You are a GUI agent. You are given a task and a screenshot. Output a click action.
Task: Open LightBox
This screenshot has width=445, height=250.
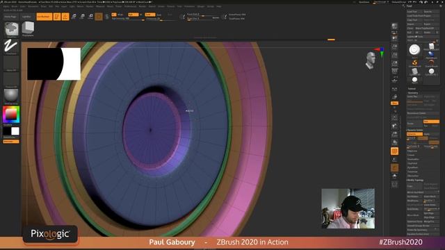[x=26, y=17]
